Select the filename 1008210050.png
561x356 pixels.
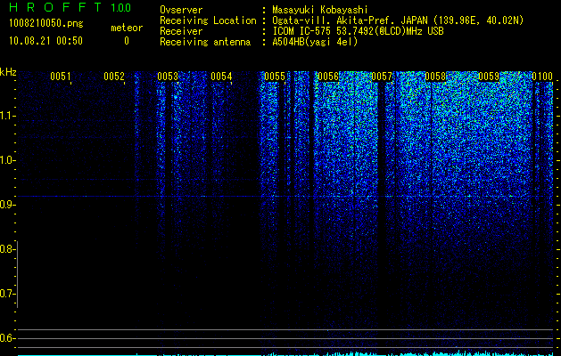coord(46,23)
